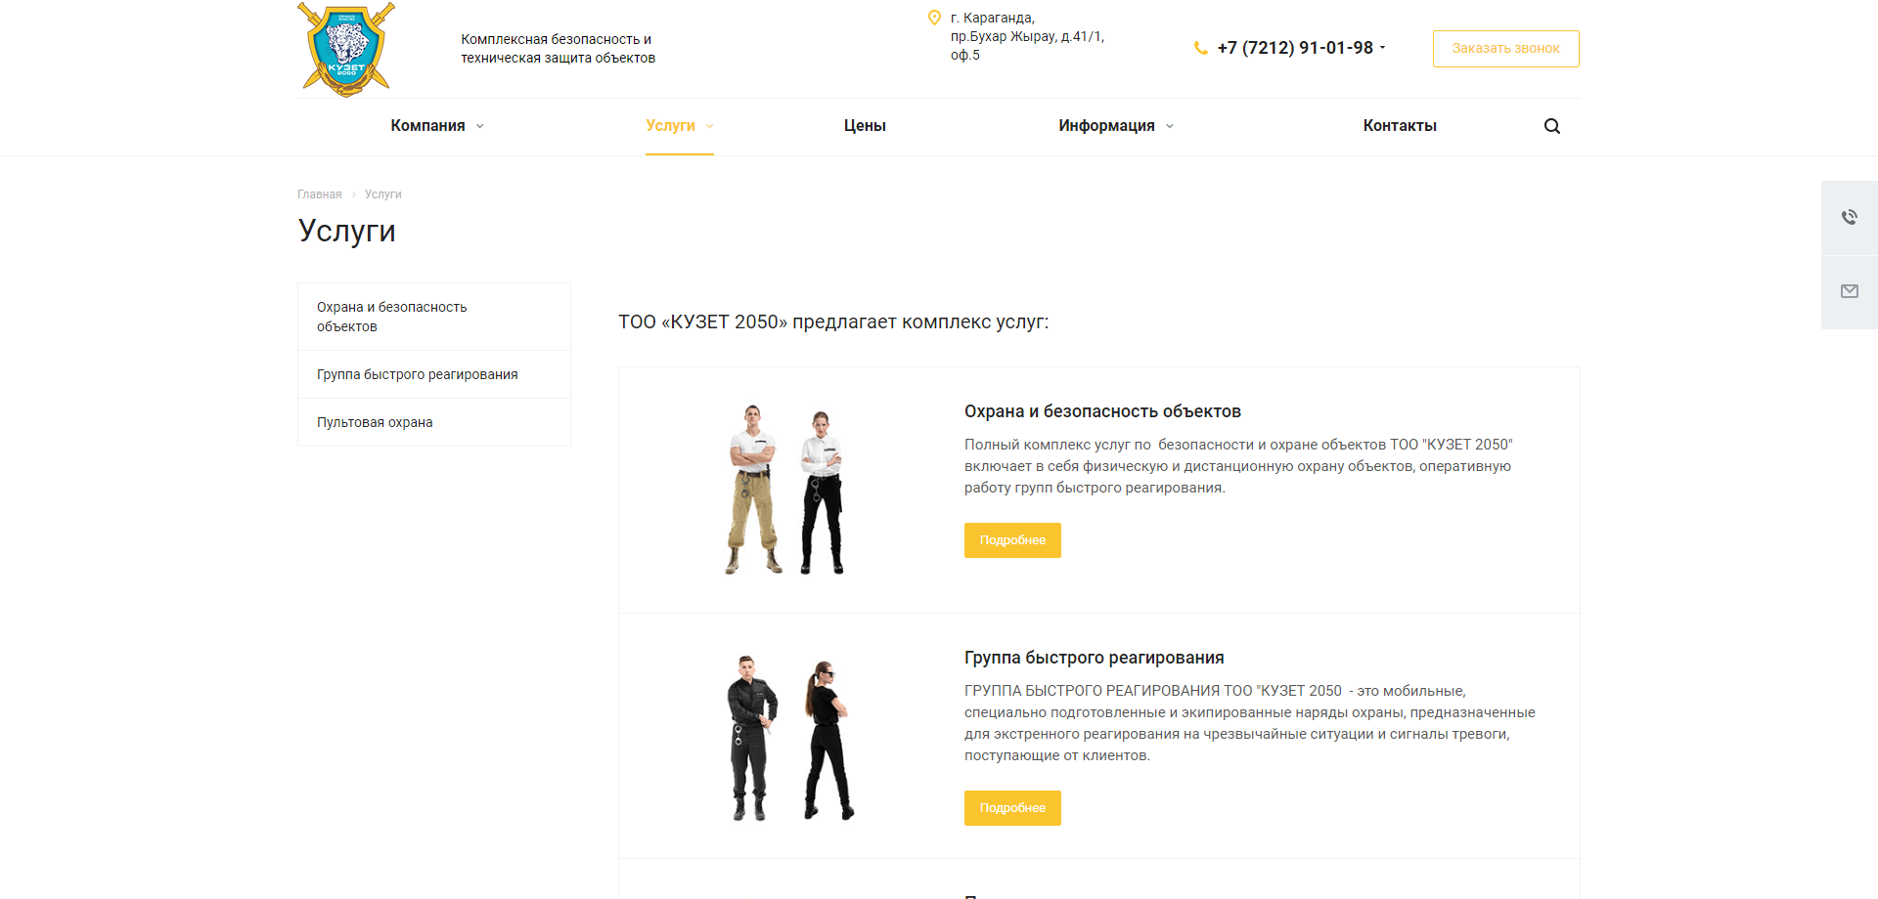Click the rapid response team in black image
The height and width of the screenshot is (899, 1878).
pyautogui.click(x=790, y=738)
